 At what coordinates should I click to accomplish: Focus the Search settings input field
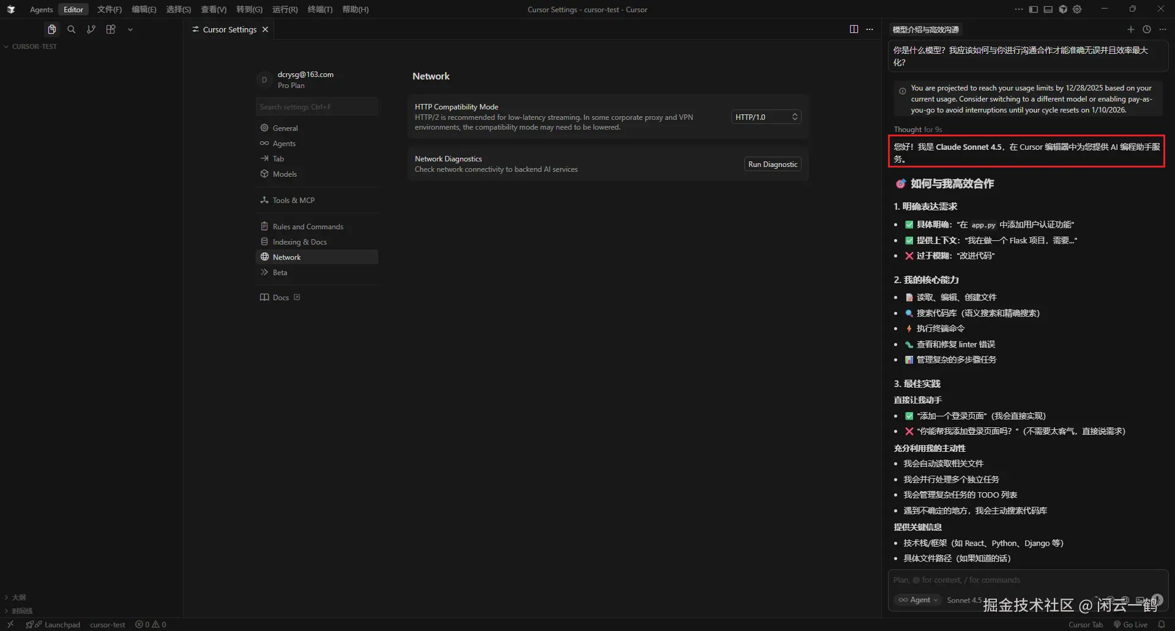pos(316,107)
